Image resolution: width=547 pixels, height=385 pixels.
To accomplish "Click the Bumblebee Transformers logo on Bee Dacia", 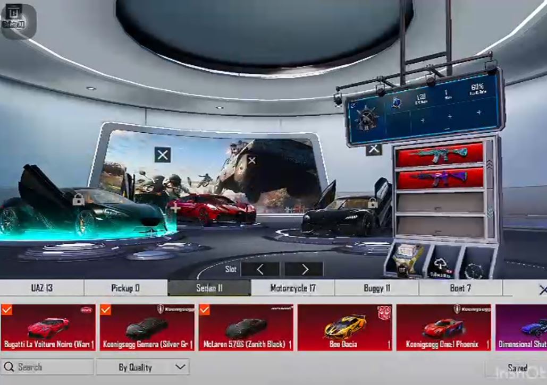I will click(x=384, y=312).
